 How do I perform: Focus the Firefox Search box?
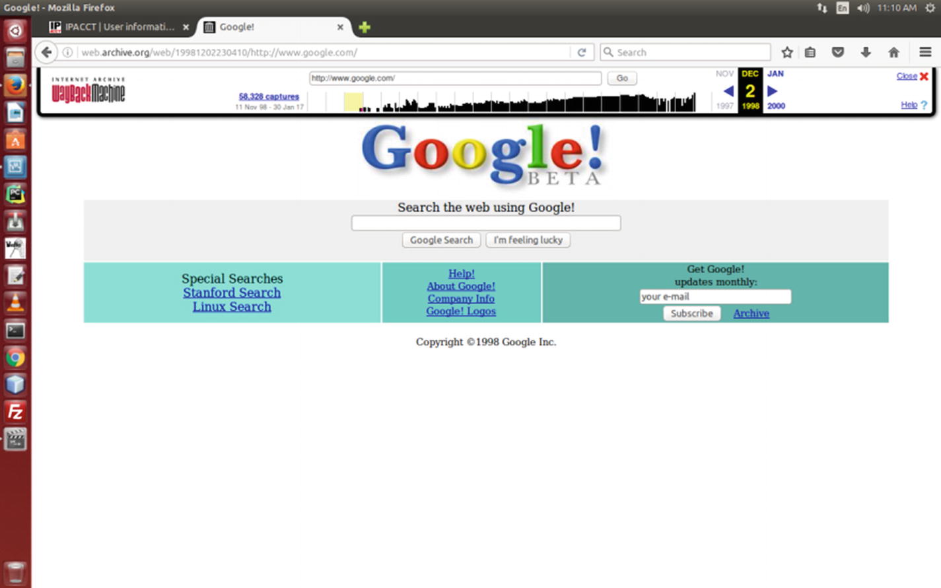(685, 52)
